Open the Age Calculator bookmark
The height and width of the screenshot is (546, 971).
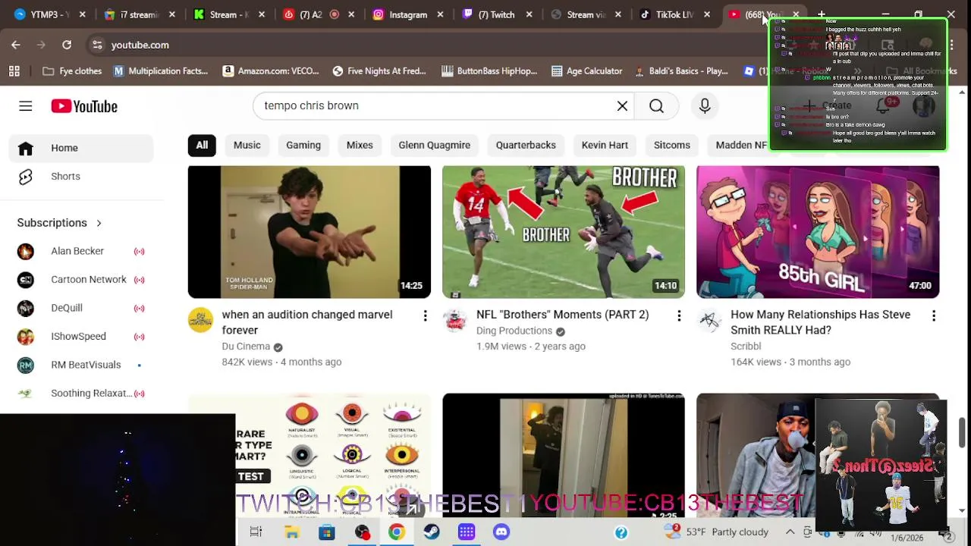pos(587,71)
